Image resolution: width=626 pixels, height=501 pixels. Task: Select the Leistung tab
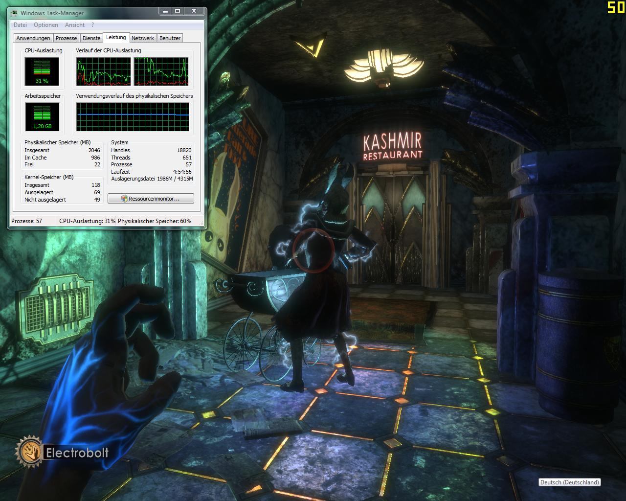116,37
